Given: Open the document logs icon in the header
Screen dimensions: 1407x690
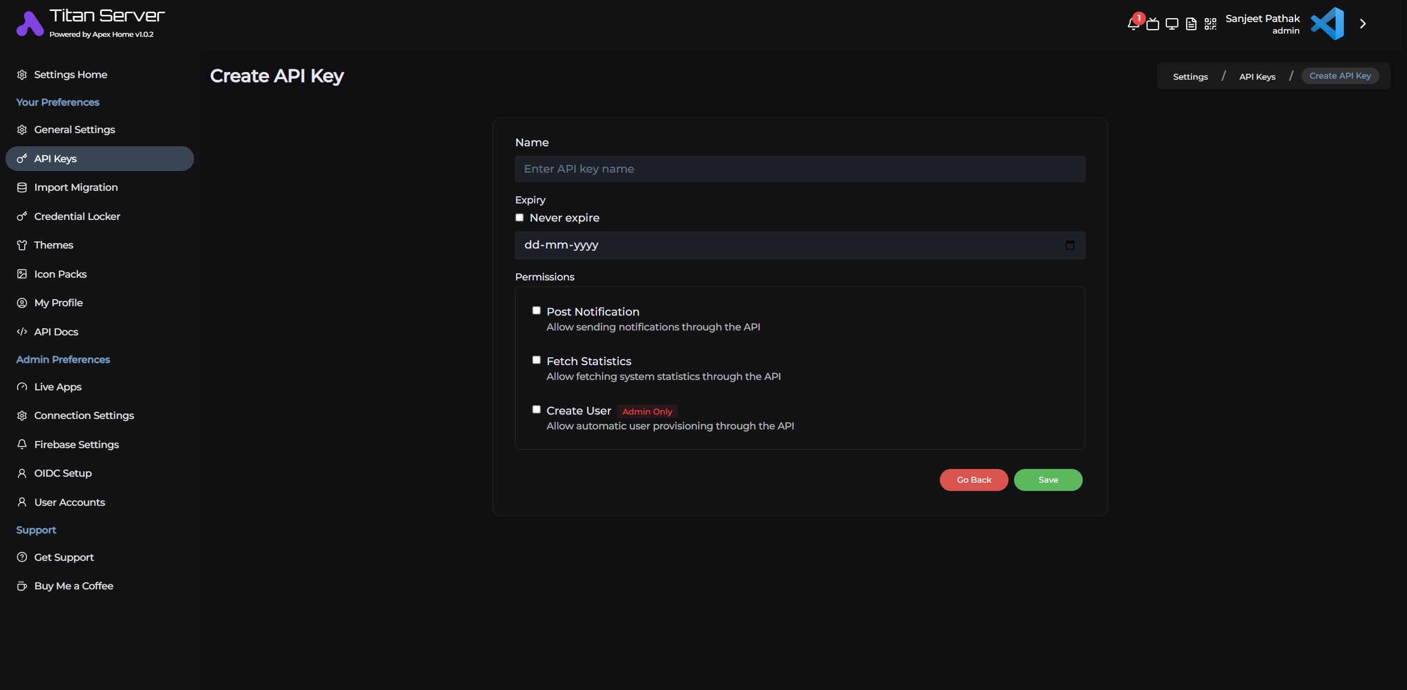Looking at the screenshot, I should 1191,24.
